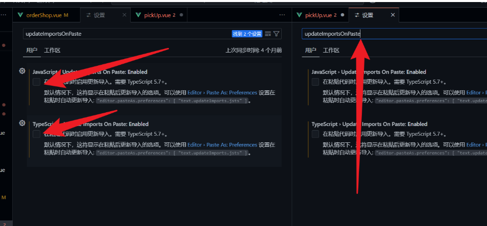Click the text.updateImports.jsts code snippet under JavaScript
Screen dimensions: 487x226
click(173, 101)
